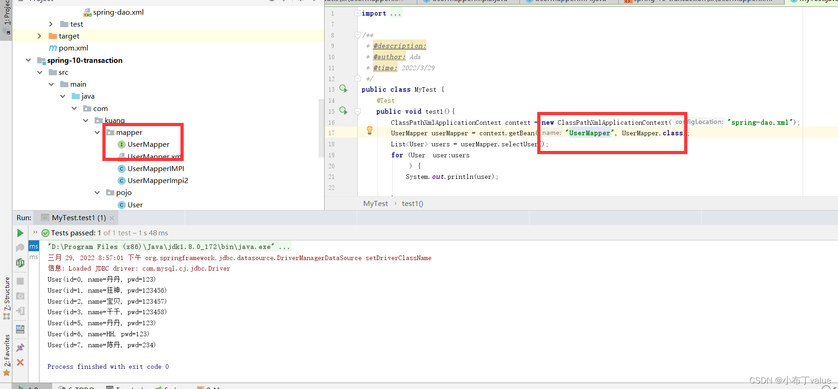Click the green Tests passed check icon
This screenshot has height=389, width=838.
click(45, 233)
